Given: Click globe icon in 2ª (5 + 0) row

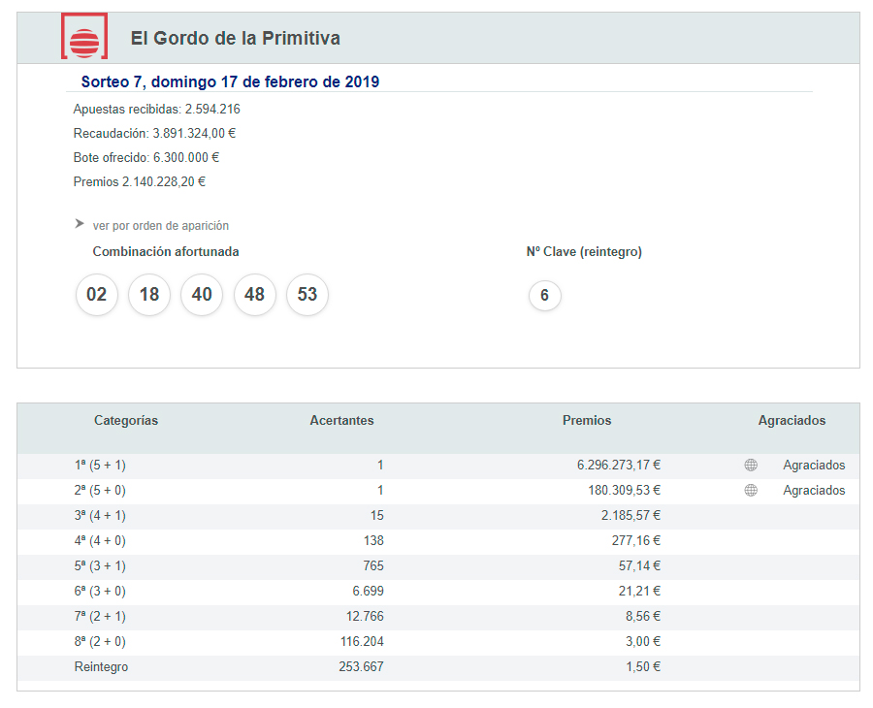Looking at the screenshot, I should point(751,491).
